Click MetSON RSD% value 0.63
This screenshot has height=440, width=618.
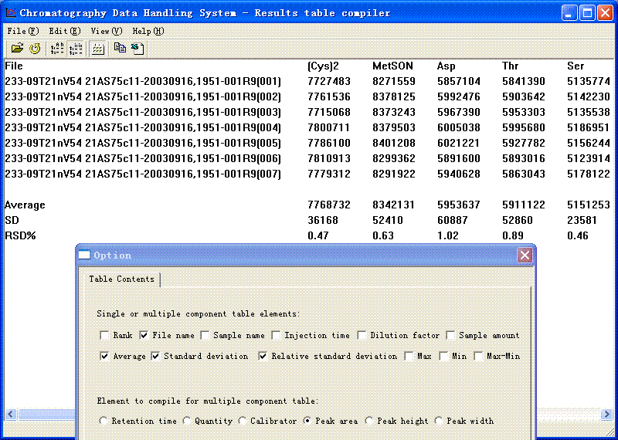point(383,236)
